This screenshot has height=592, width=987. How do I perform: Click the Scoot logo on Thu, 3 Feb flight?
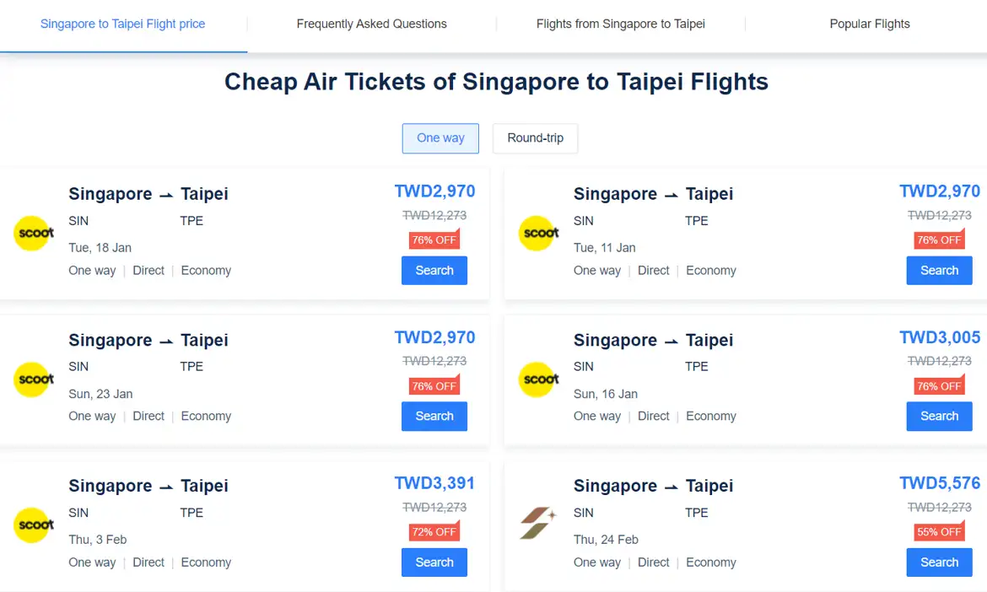(x=34, y=525)
